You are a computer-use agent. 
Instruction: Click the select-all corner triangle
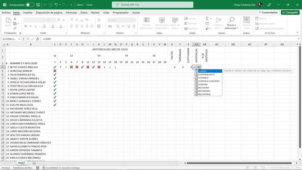3,44
